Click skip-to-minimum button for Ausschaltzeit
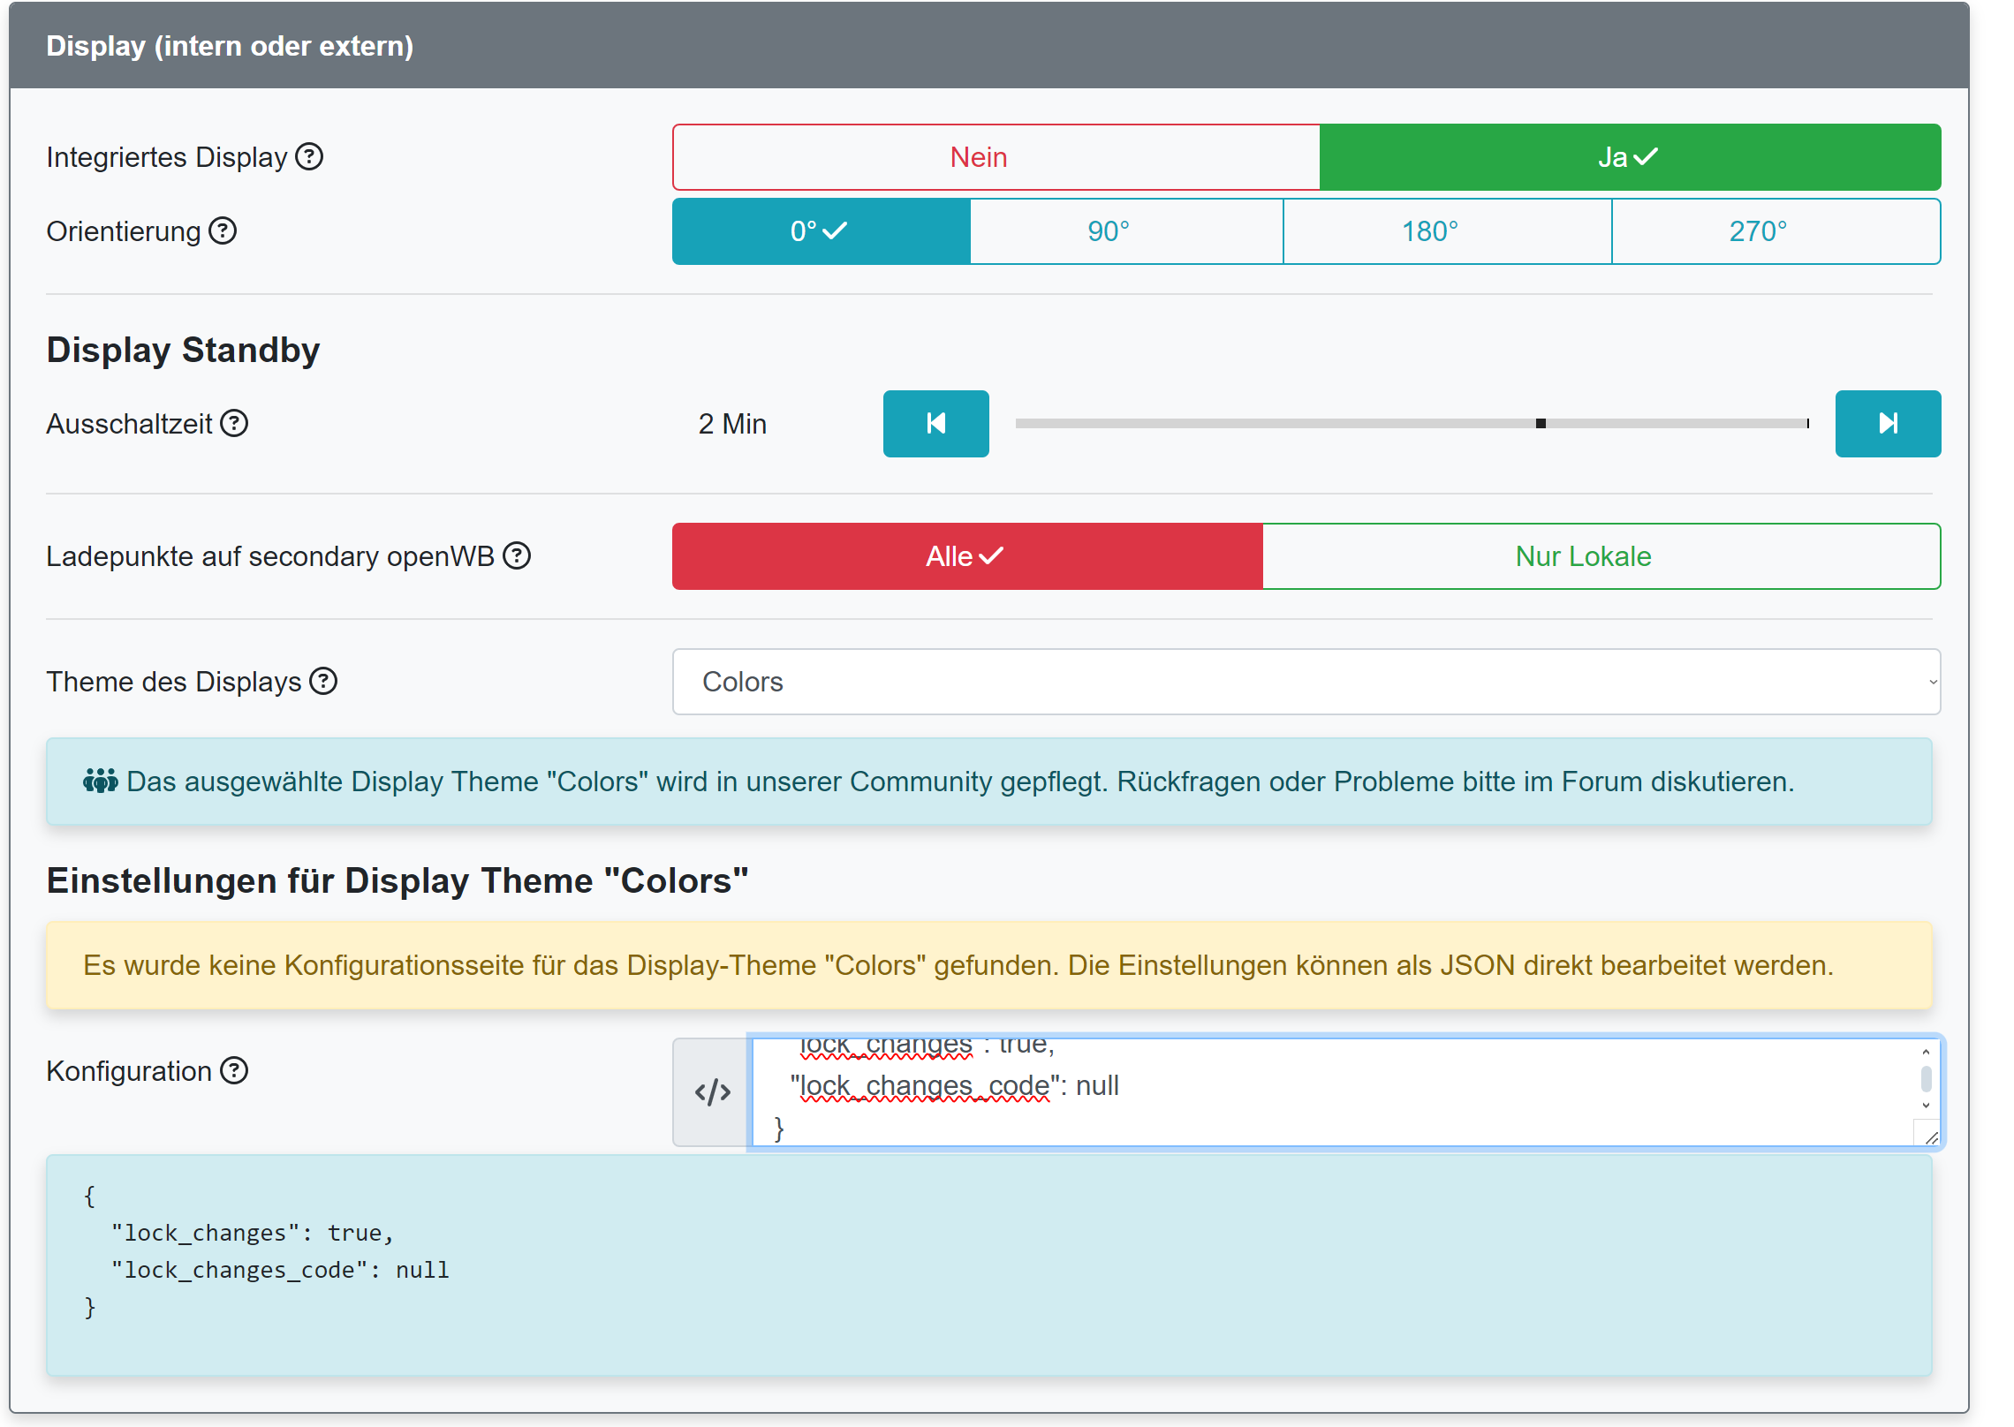2014x1427 pixels. [935, 424]
